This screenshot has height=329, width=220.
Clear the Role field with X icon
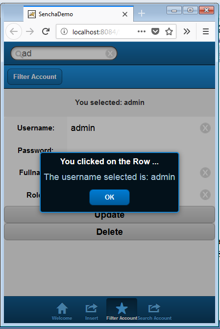pyautogui.click(x=205, y=195)
